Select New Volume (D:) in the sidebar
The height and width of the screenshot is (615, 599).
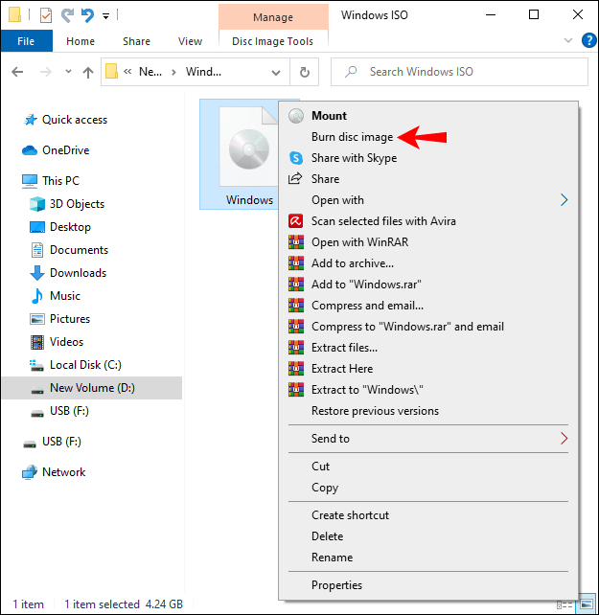click(92, 388)
